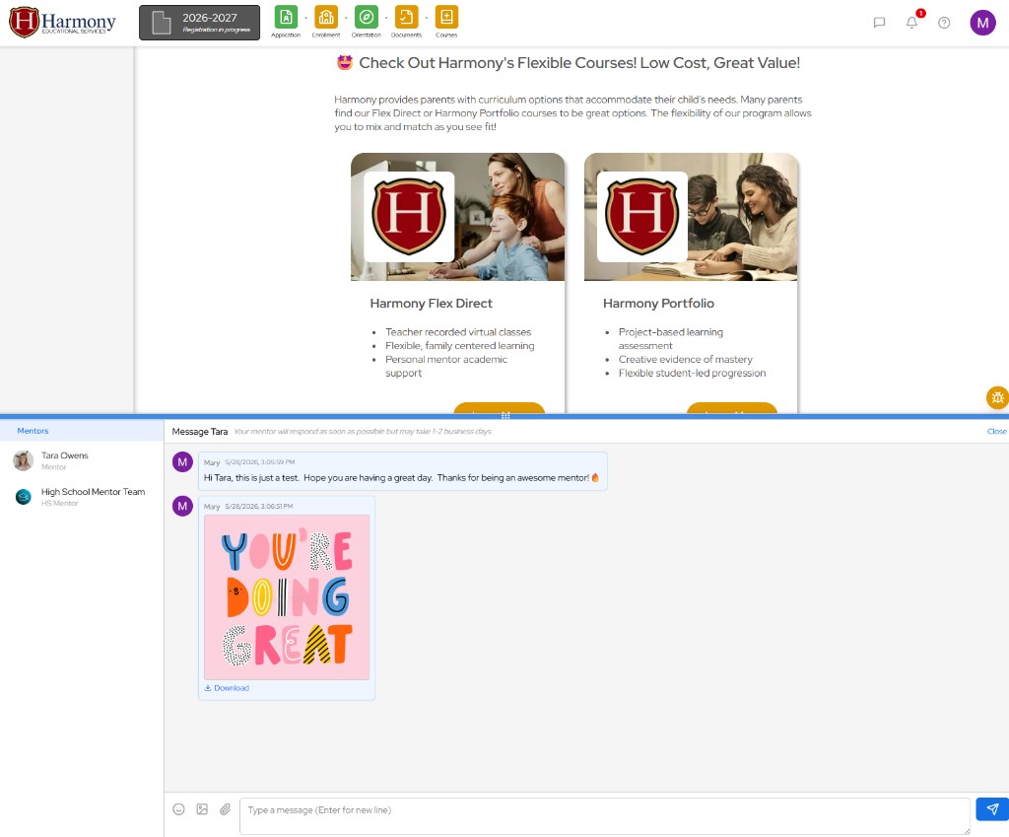Open the Orientation compass icon
The height and width of the screenshot is (837, 1009).
(x=367, y=18)
